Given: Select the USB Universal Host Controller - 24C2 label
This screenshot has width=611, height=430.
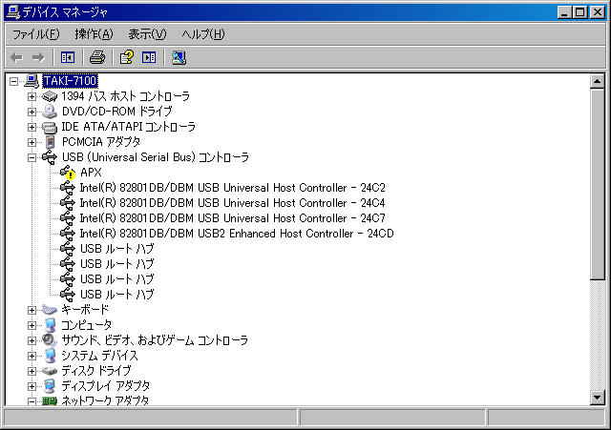Looking at the screenshot, I should click(233, 188).
